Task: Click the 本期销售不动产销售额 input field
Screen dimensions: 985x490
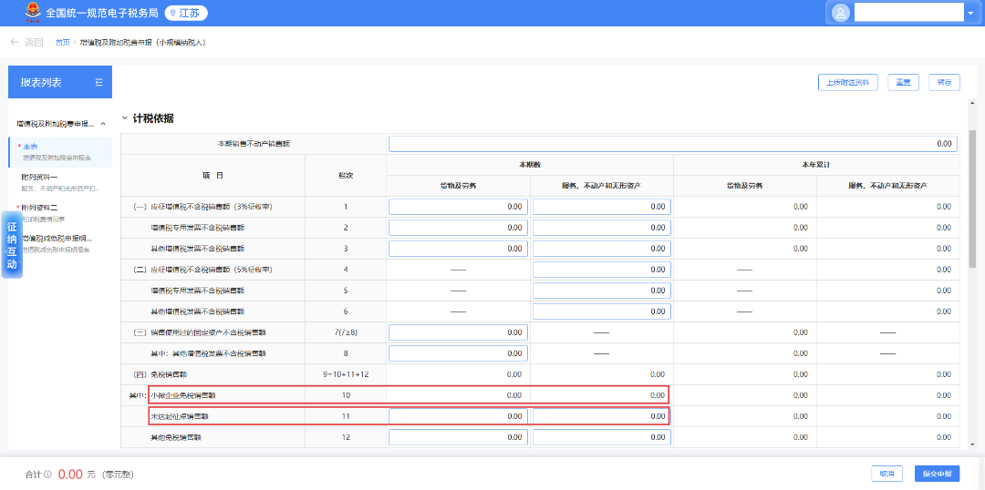Action: click(x=672, y=144)
